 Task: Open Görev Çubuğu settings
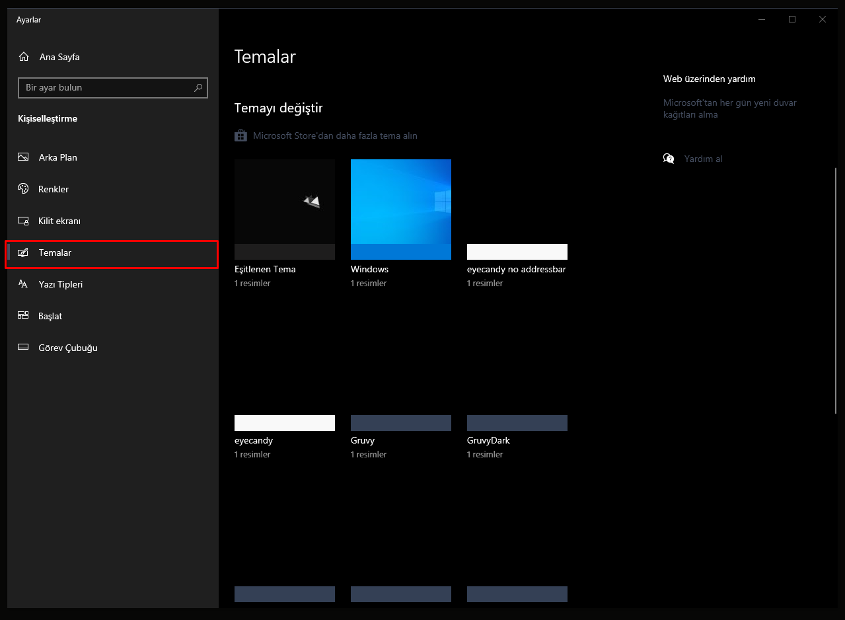112,348
